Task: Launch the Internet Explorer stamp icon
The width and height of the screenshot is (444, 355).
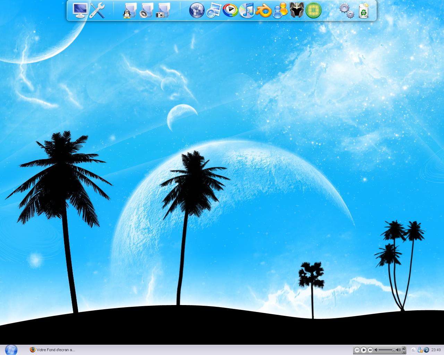Action: point(213,10)
